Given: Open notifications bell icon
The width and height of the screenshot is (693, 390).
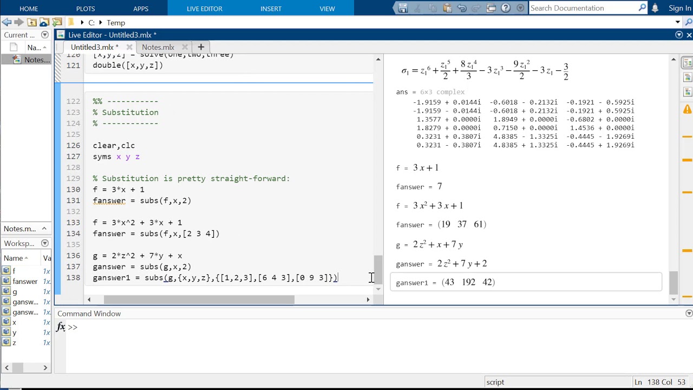Looking at the screenshot, I should (655, 8).
